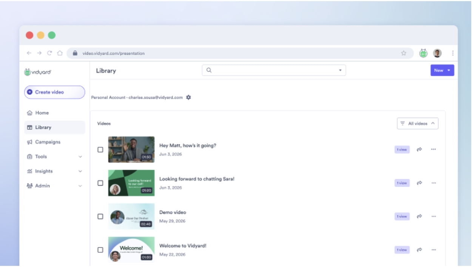Open the browser three-dot menu
The width and height of the screenshot is (472, 267).
[453, 53]
